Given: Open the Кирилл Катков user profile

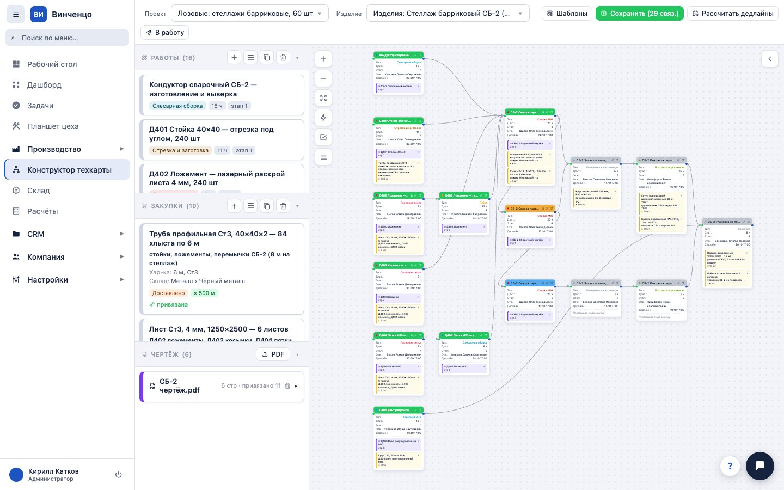Looking at the screenshot, I should (53, 475).
